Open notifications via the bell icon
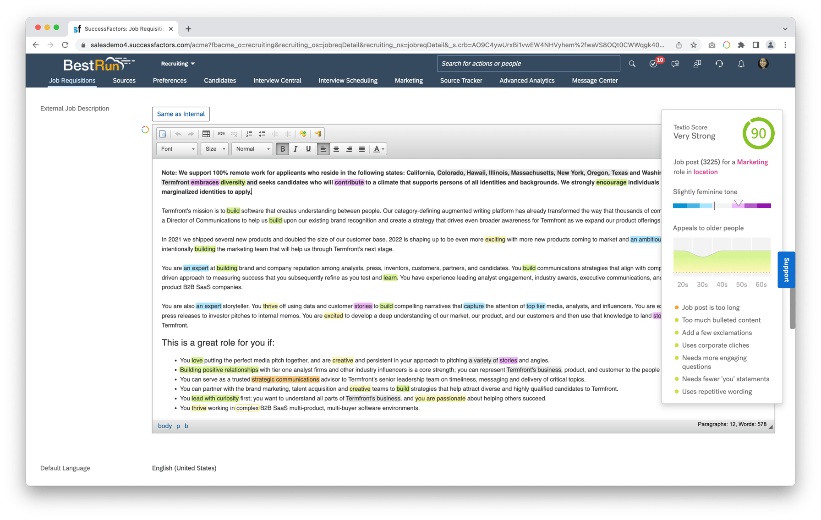821x520 pixels. pos(741,64)
